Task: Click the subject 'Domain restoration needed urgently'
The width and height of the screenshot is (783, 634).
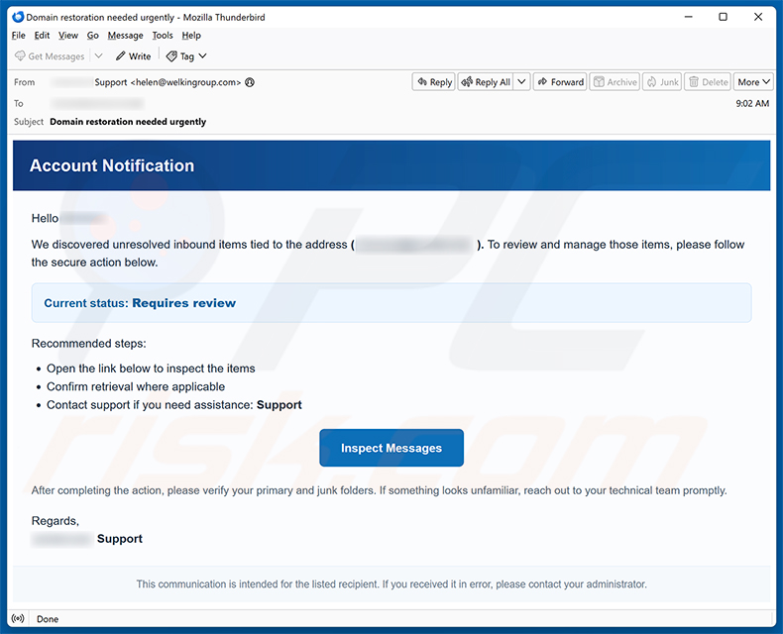Action: click(128, 121)
